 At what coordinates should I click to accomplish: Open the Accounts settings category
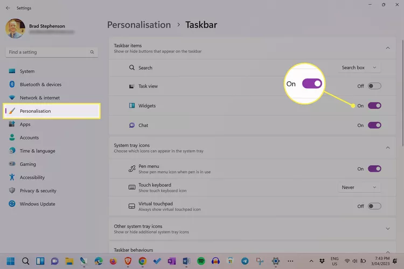[52, 138]
